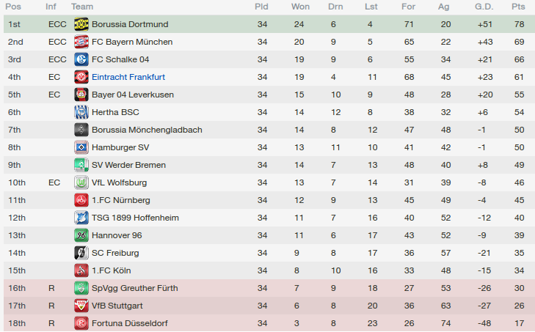Select the FC Schalke 04 logo

pyautogui.click(x=81, y=59)
